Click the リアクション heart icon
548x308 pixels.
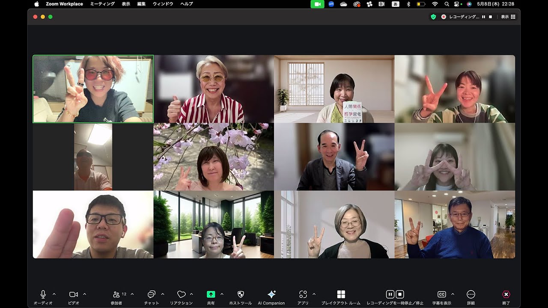[x=181, y=294]
